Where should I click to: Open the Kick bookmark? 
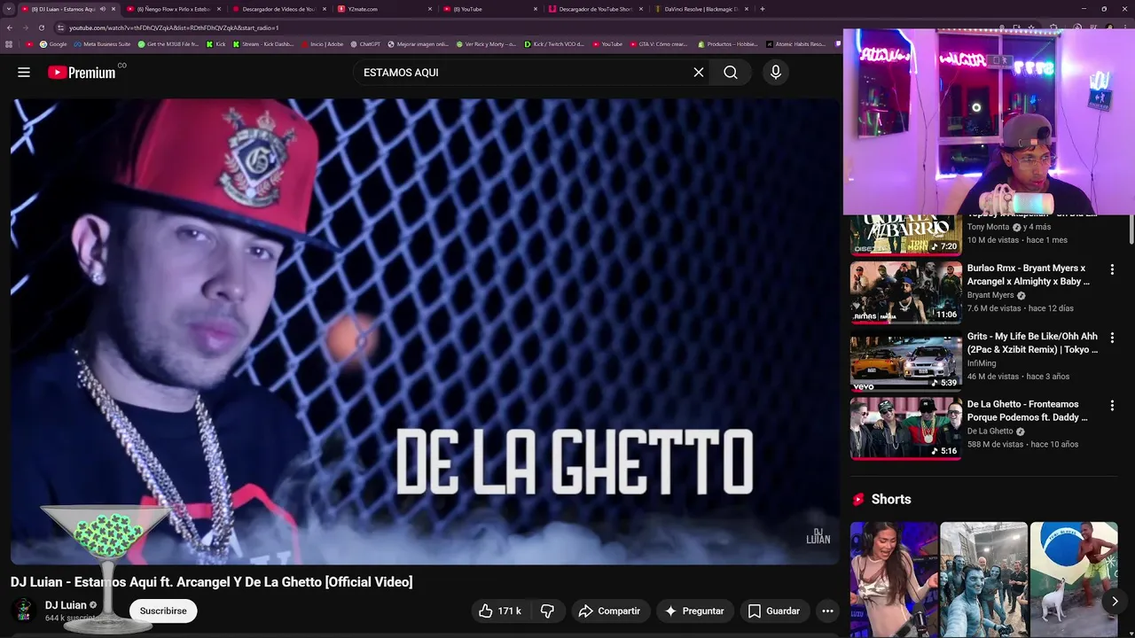point(216,44)
